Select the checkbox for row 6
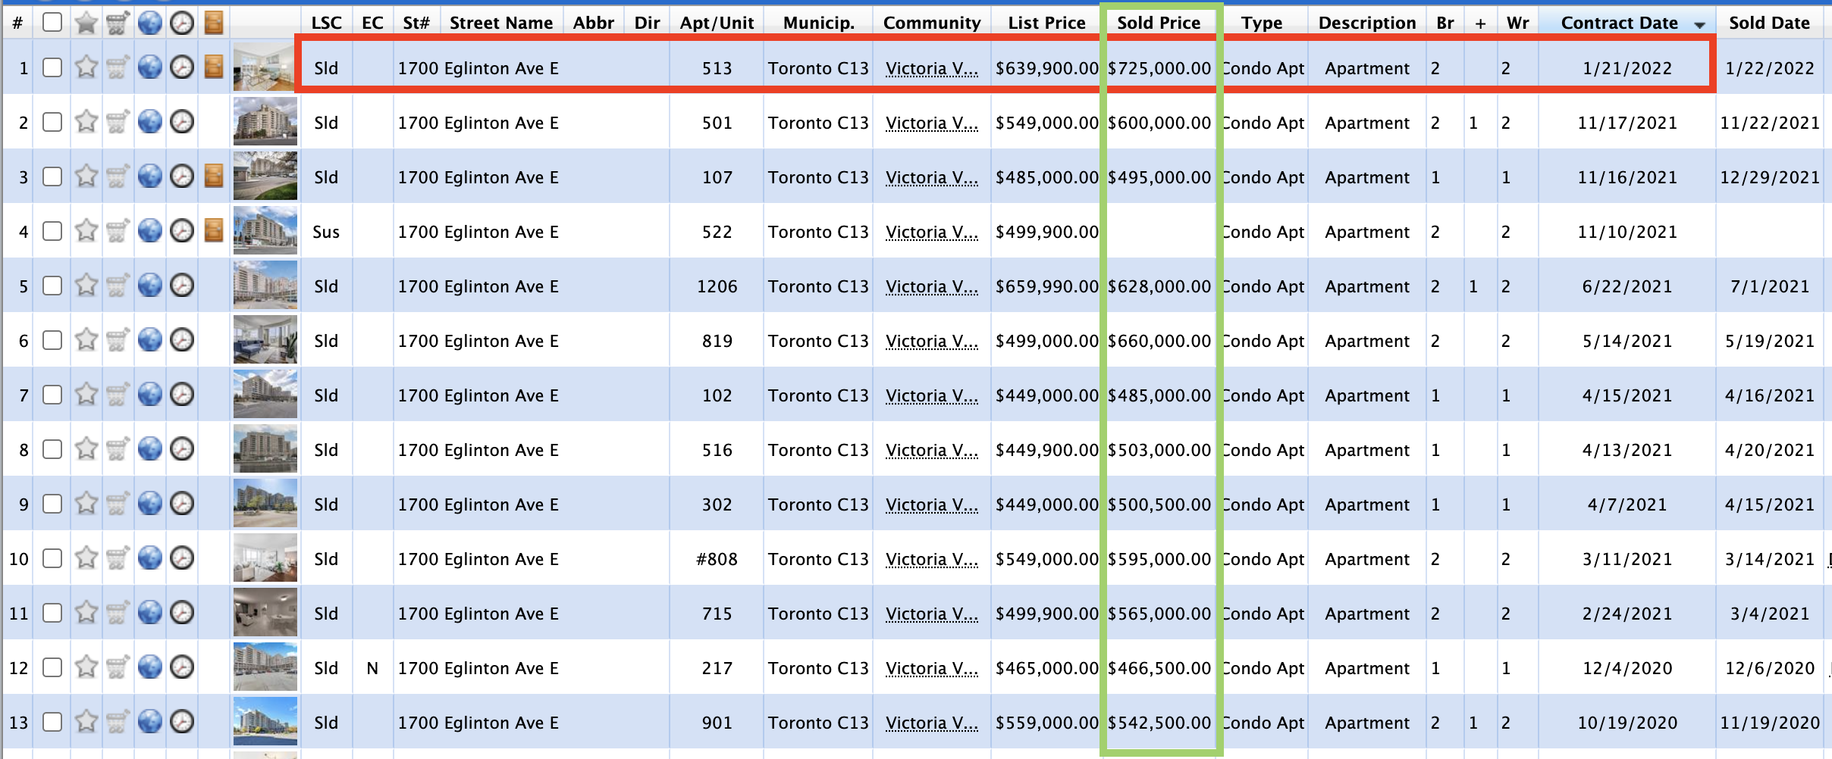The image size is (1832, 759). click(52, 340)
